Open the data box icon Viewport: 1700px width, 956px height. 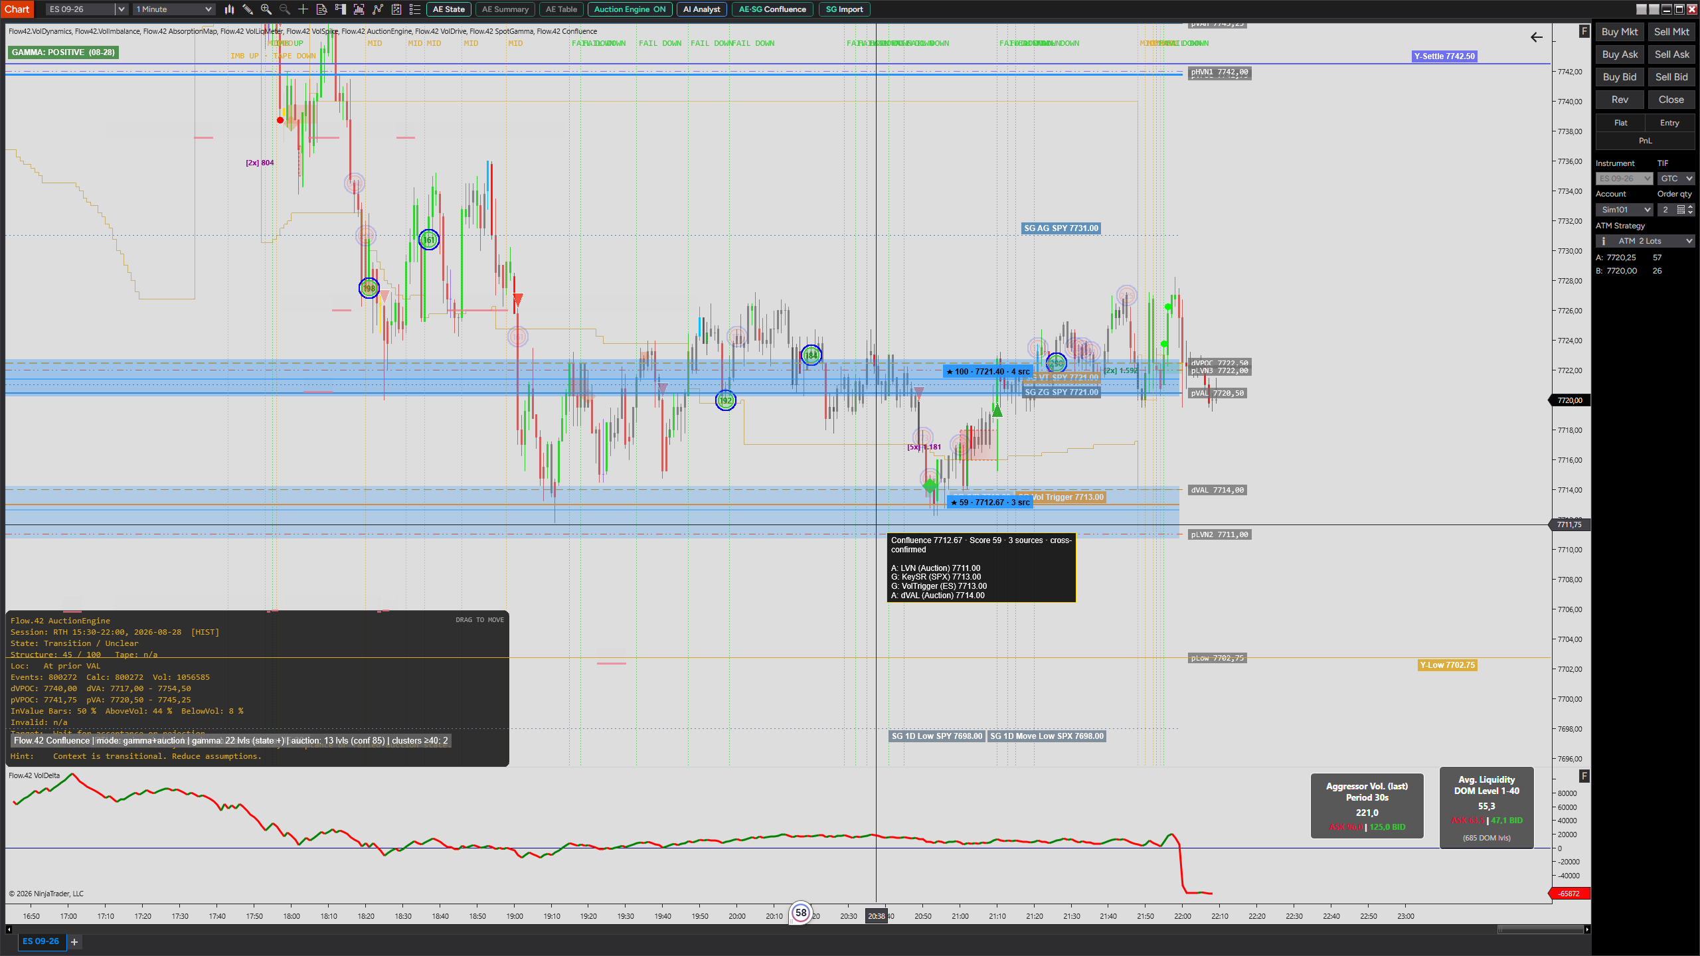pos(321,9)
